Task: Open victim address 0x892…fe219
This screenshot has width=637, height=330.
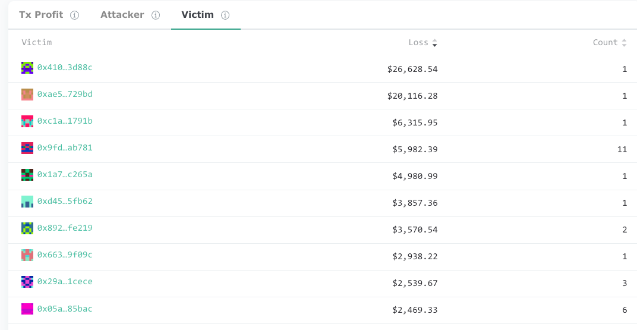Action: click(65, 228)
